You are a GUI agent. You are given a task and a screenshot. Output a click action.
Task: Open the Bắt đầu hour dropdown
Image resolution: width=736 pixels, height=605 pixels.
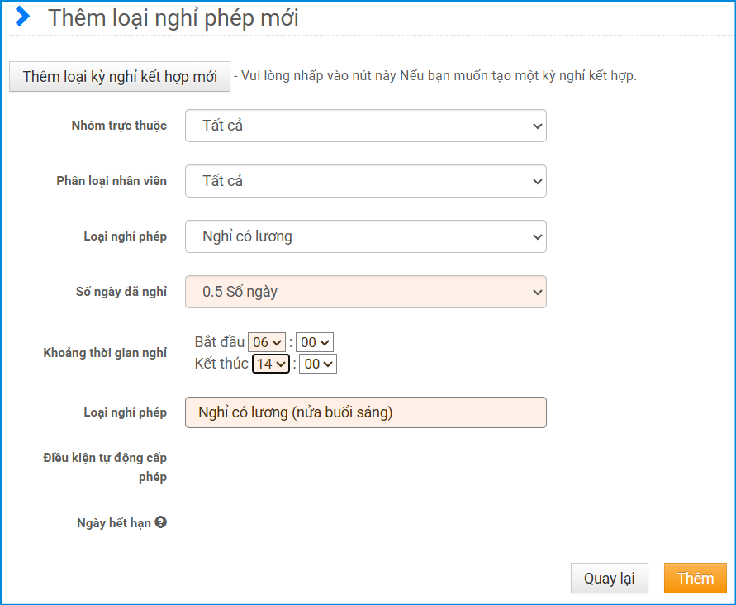267,342
